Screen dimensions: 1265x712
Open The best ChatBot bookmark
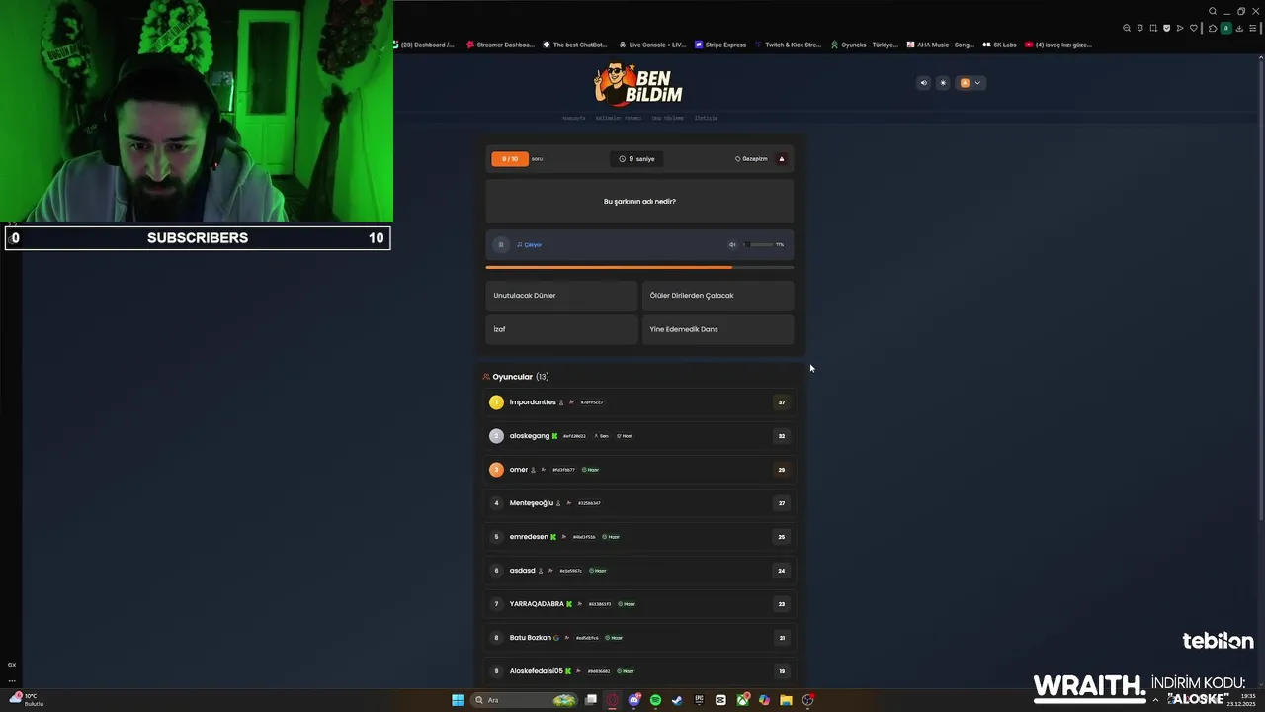(x=575, y=44)
